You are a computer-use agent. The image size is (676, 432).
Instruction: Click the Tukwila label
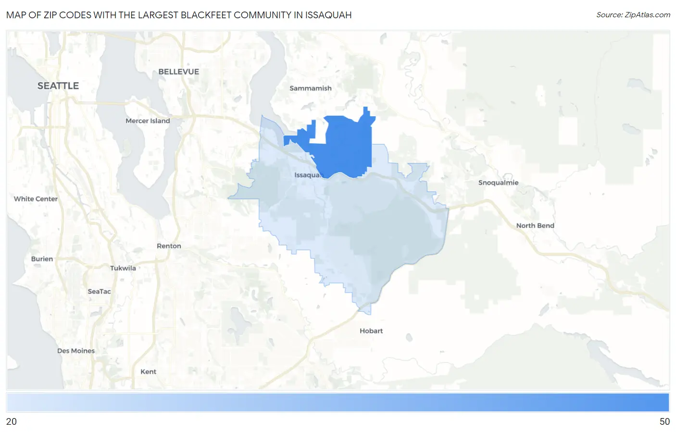pos(123,268)
